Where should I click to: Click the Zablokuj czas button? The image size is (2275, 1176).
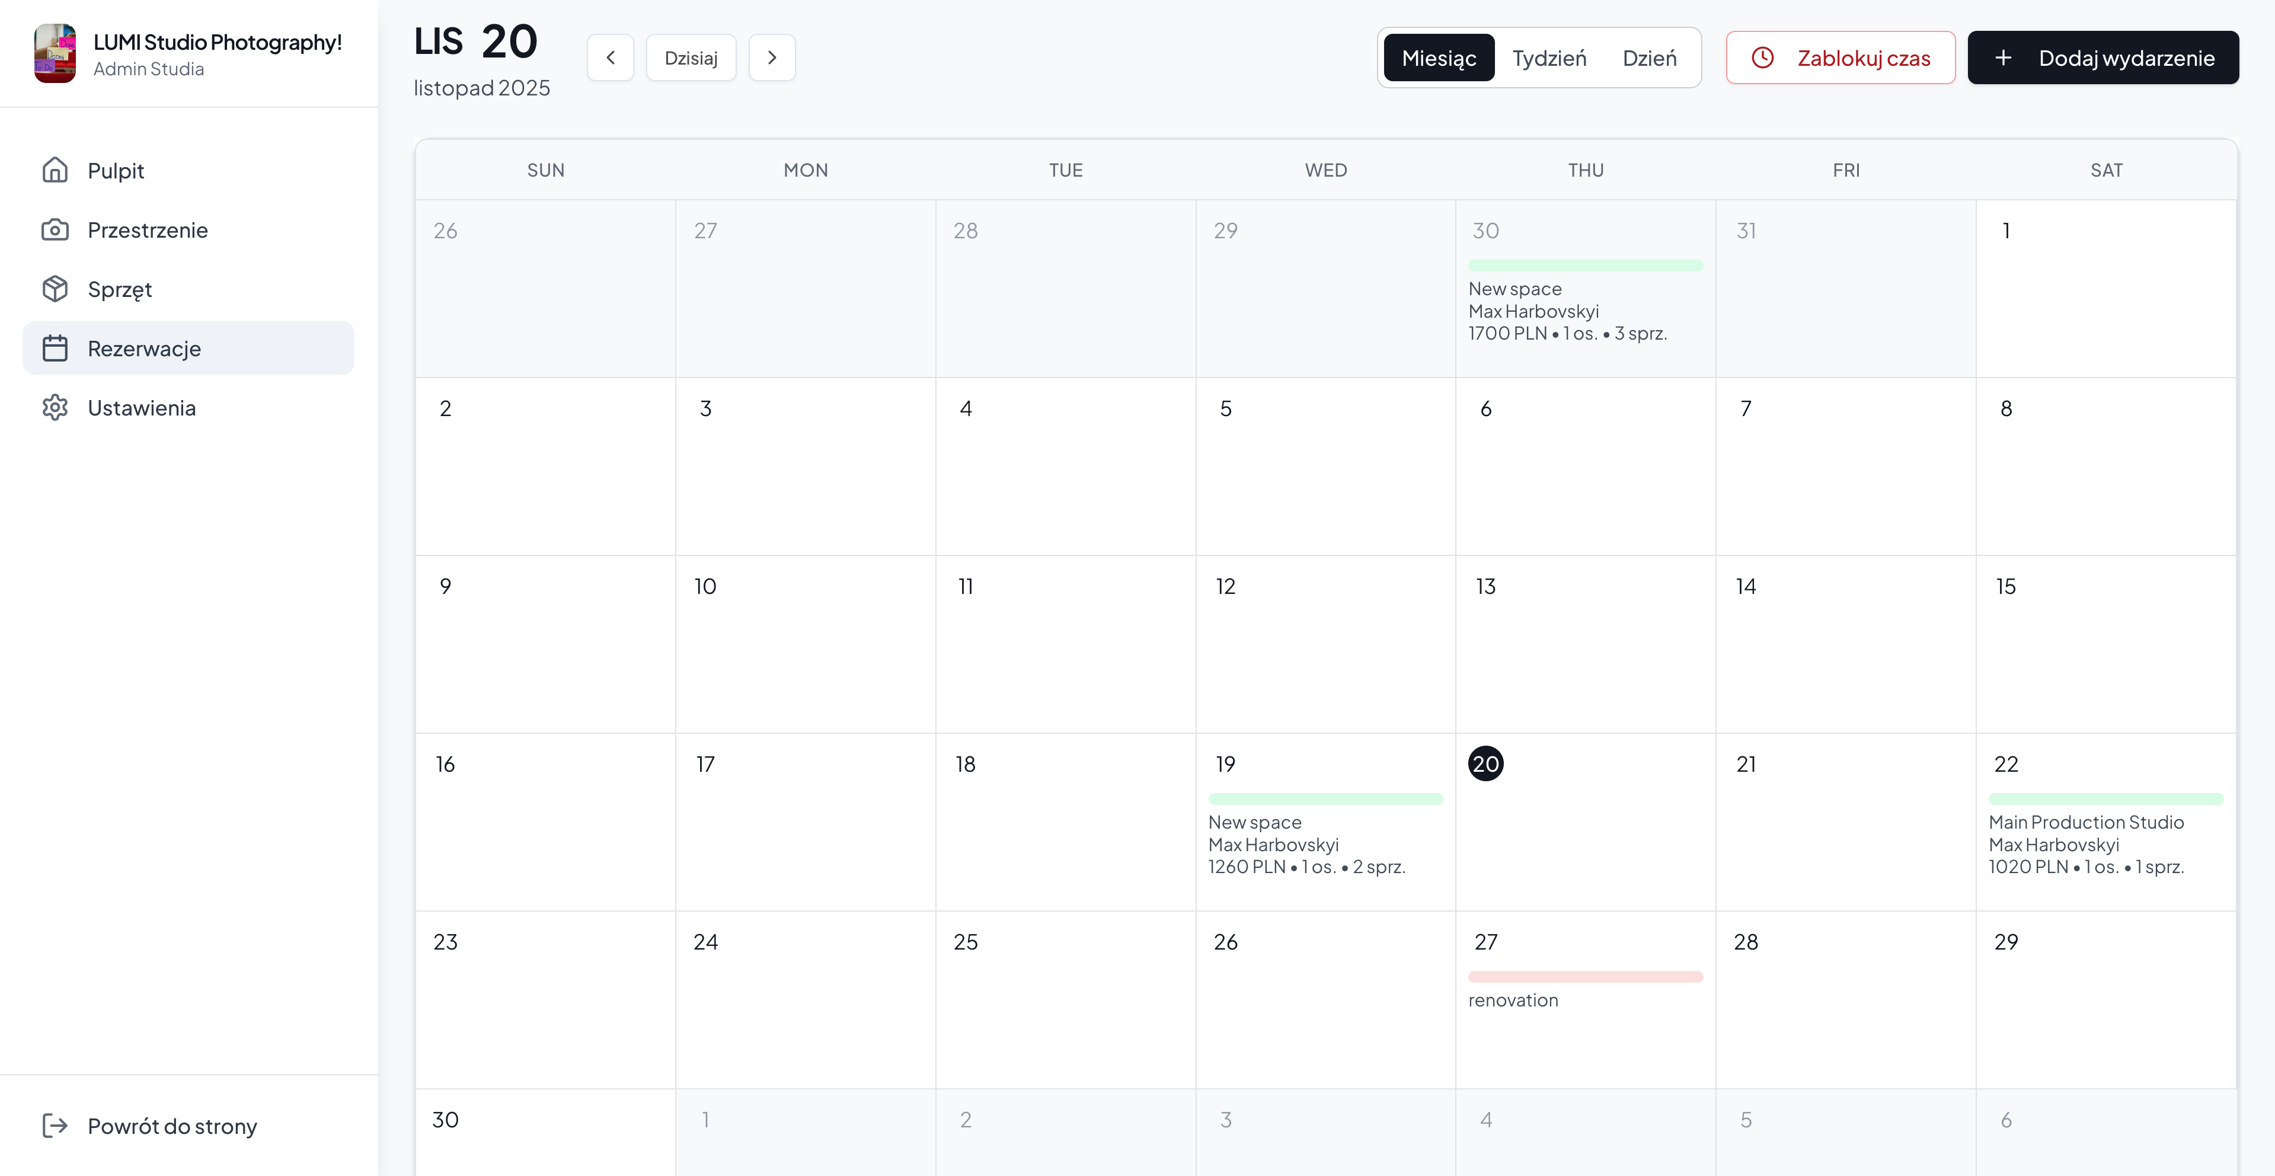(x=1841, y=56)
